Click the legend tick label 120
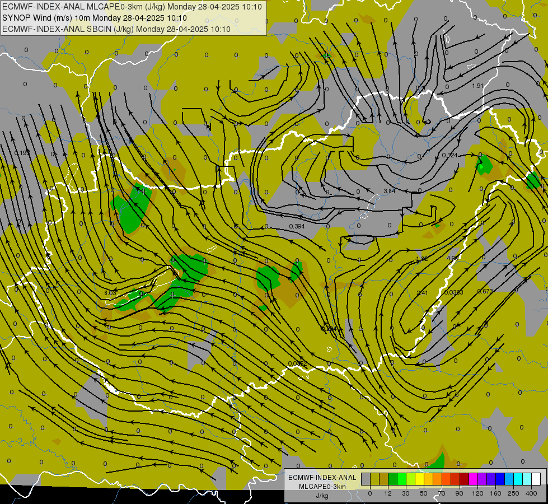Screen dimensions: 548x504 (478, 493)
